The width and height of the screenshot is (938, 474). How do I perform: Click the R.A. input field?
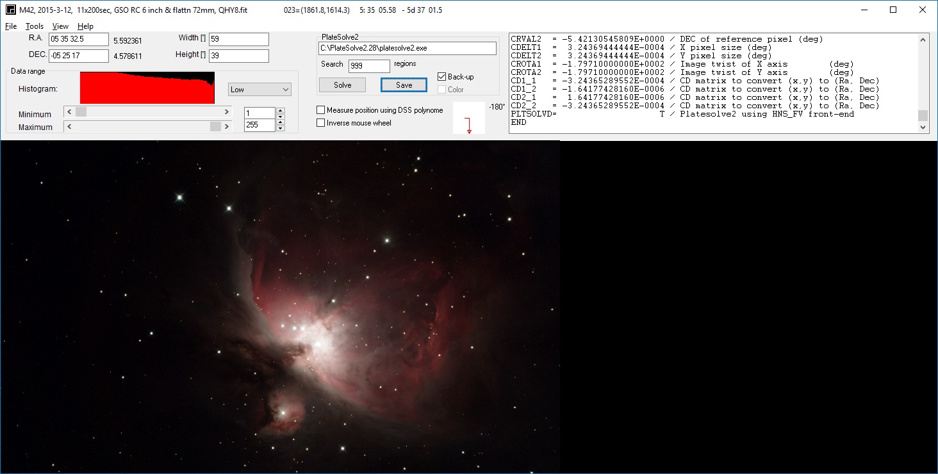78,39
